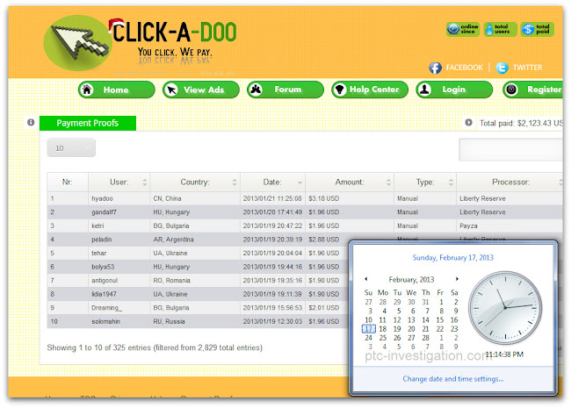
Task: Open the Facebook icon link
Action: (x=435, y=68)
